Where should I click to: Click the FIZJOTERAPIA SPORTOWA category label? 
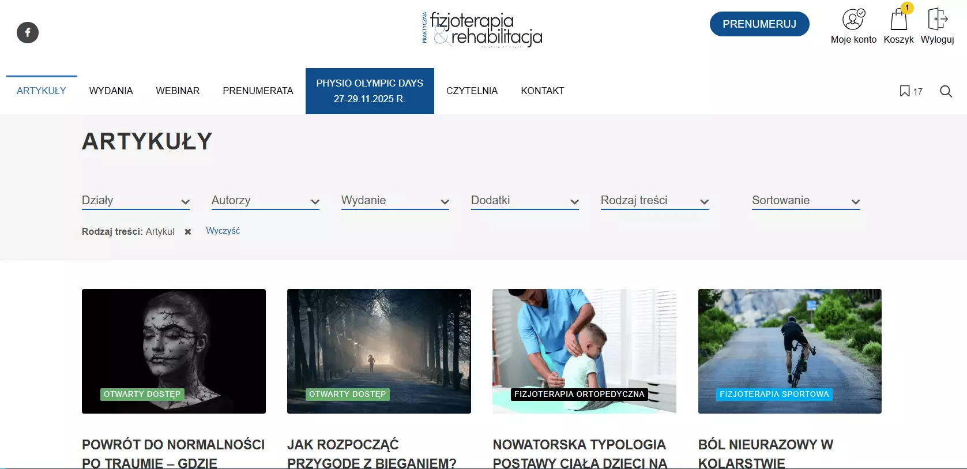774,394
